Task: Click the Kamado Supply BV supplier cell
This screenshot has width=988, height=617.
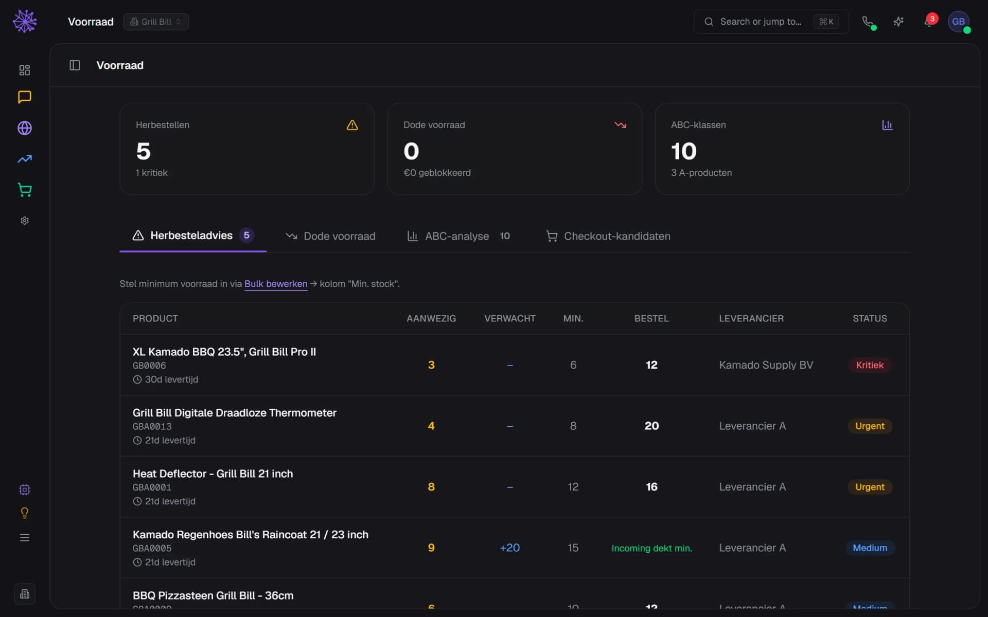Action: [766, 365]
